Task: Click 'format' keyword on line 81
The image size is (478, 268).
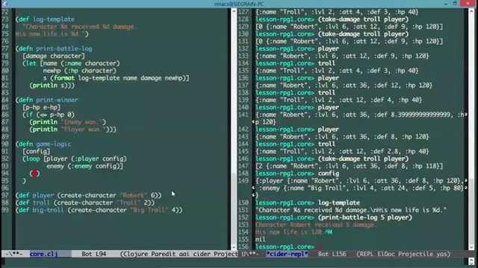Action: point(64,78)
